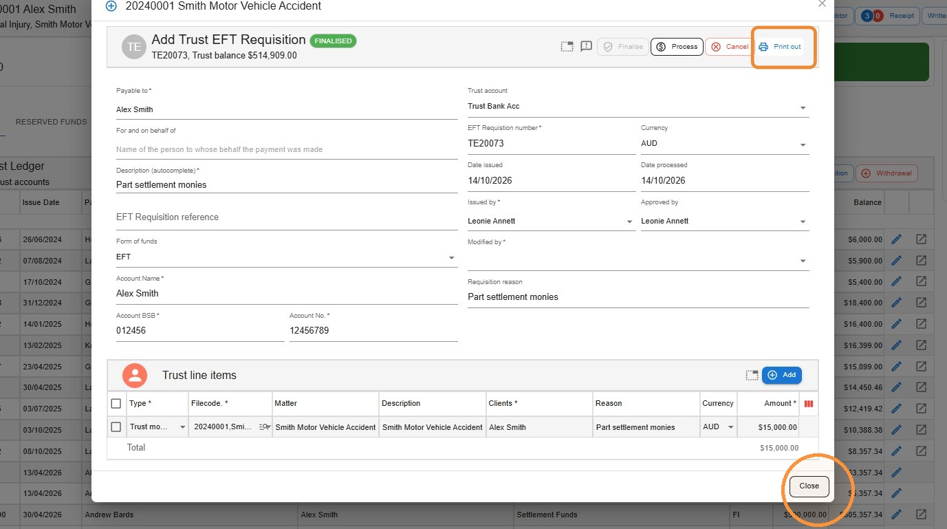Click the FINALISED status badge
The width and height of the screenshot is (947, 529).
pos(333,41)
